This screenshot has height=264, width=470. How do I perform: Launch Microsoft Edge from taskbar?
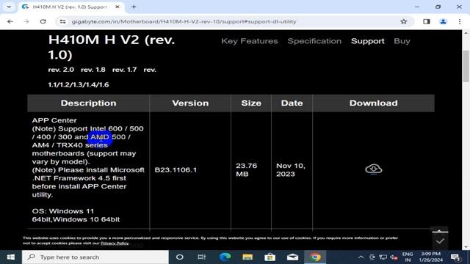point(225,257)
